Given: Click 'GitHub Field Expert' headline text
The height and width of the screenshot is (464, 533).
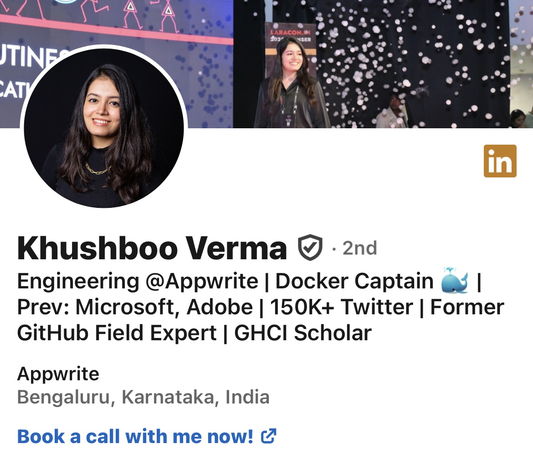Looking at the screenshot, I should [x=117, y=333].
